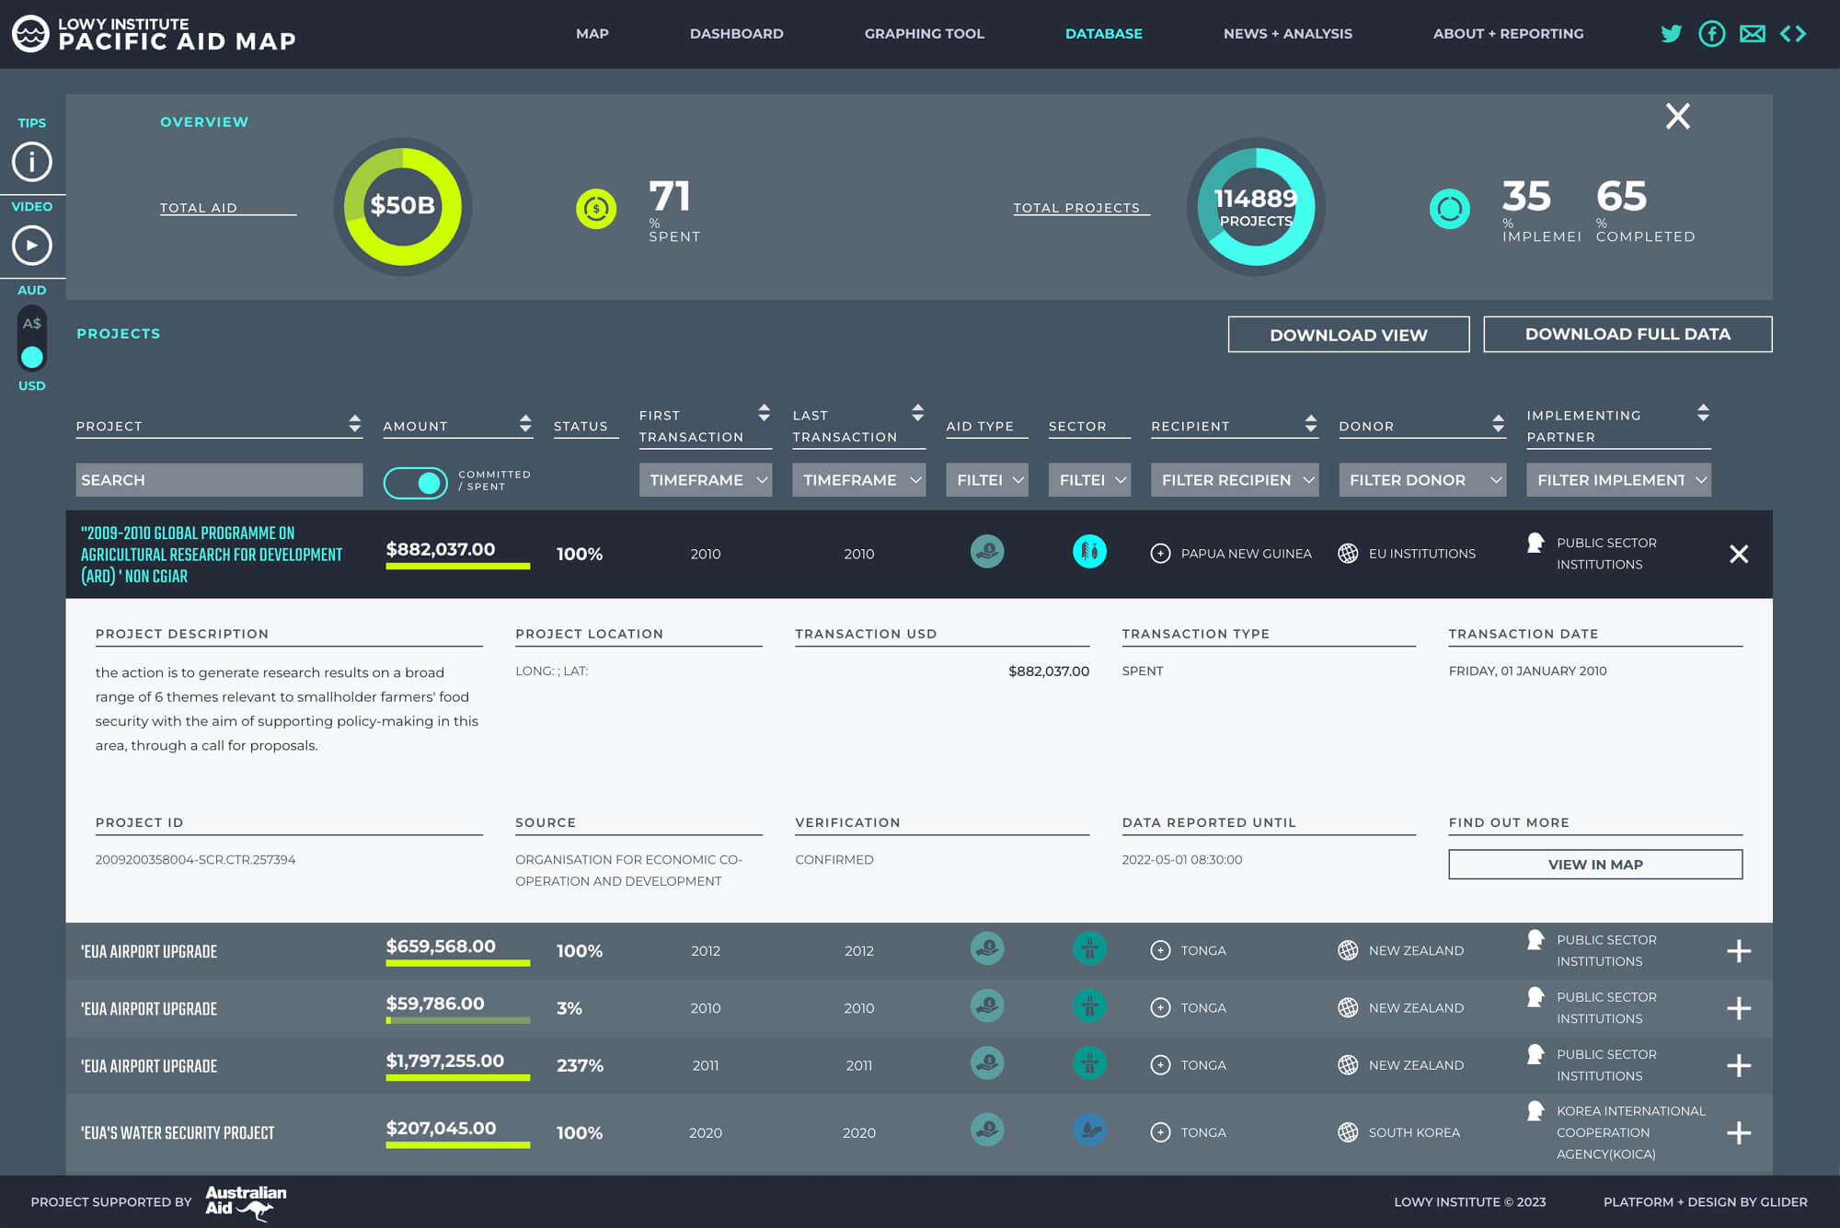Open the Twitter share icon
The height and width of the screenshot is (1228, 1840).
click(x=1671, y=34)
